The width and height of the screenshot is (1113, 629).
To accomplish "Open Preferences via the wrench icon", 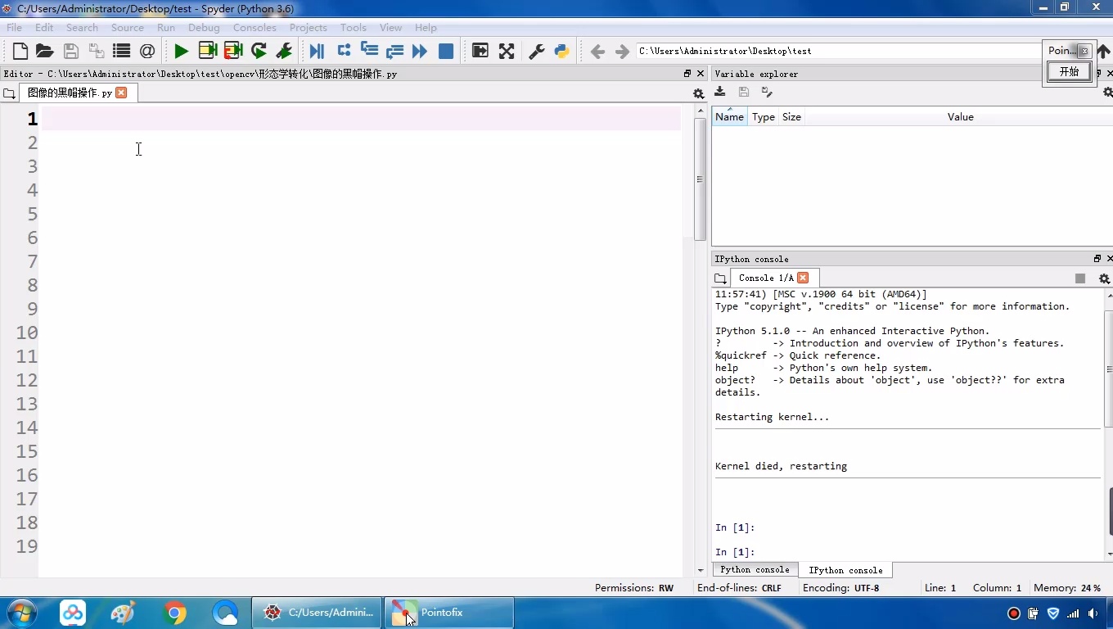I will [537, 52].
